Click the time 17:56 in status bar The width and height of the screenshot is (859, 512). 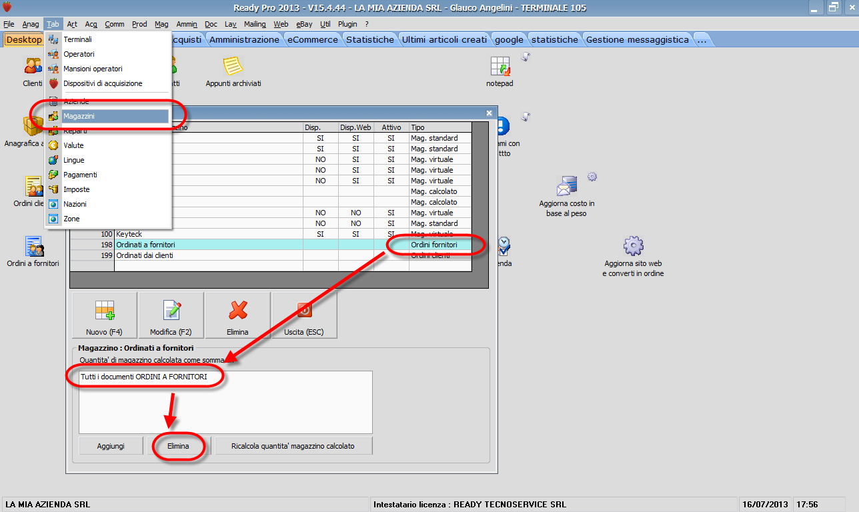[x=807, y=504]
